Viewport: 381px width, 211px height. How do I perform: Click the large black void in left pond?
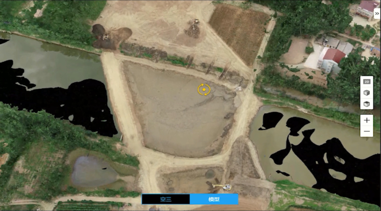(x=79, y=102)
